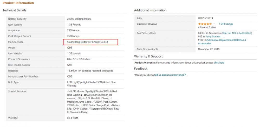This screenshot has height=127, width=260.
Task: Click the 22000 Milliamp Hours value
Action: click(x=79, y=19)
